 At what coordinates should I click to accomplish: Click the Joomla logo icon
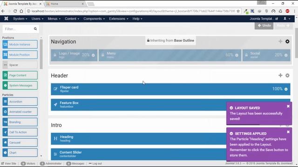tap(6, 19)
